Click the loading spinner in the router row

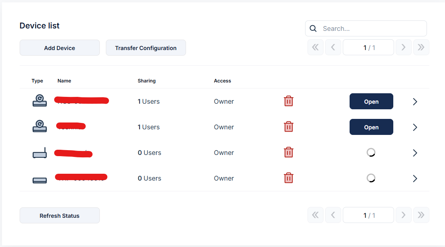(x=371, y=153)
